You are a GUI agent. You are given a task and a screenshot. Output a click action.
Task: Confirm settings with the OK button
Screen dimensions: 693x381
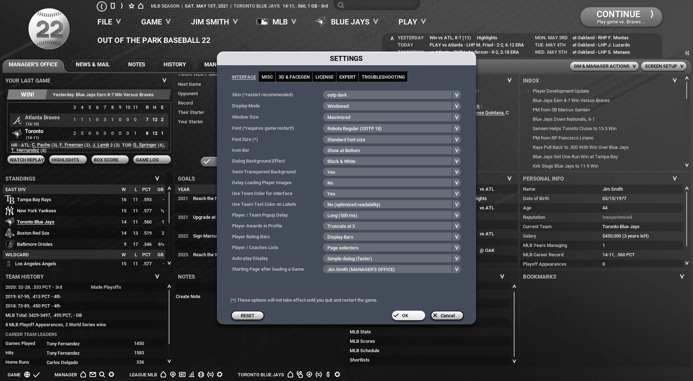point(408,316)
